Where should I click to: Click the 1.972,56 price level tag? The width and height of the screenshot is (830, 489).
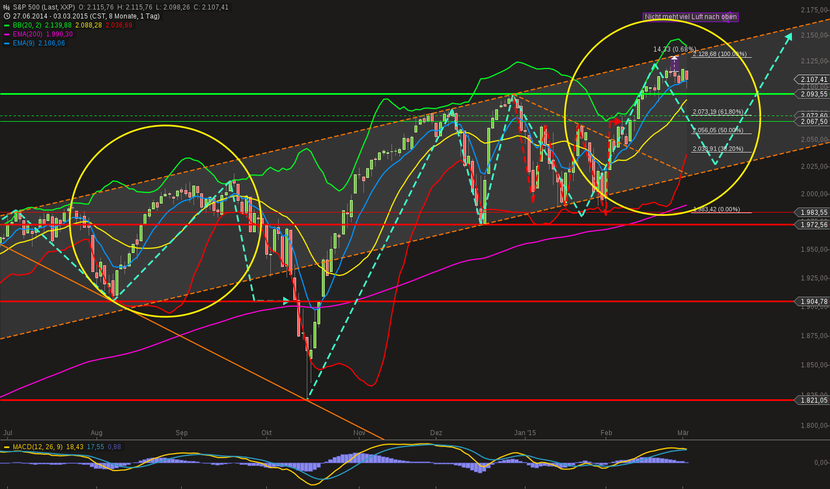point(811,225)
